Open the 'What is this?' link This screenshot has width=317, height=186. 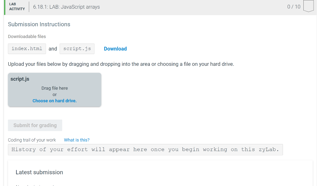tap(77, 140)
